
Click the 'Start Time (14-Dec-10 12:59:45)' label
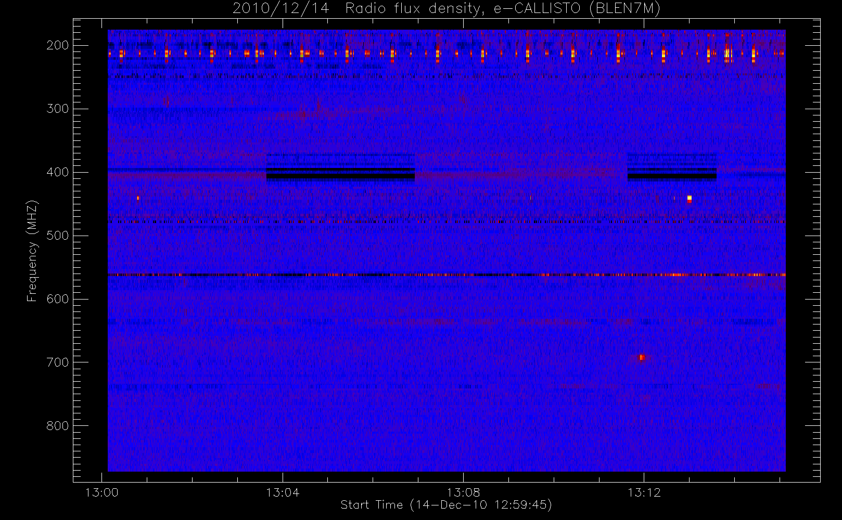click(446, 505)
